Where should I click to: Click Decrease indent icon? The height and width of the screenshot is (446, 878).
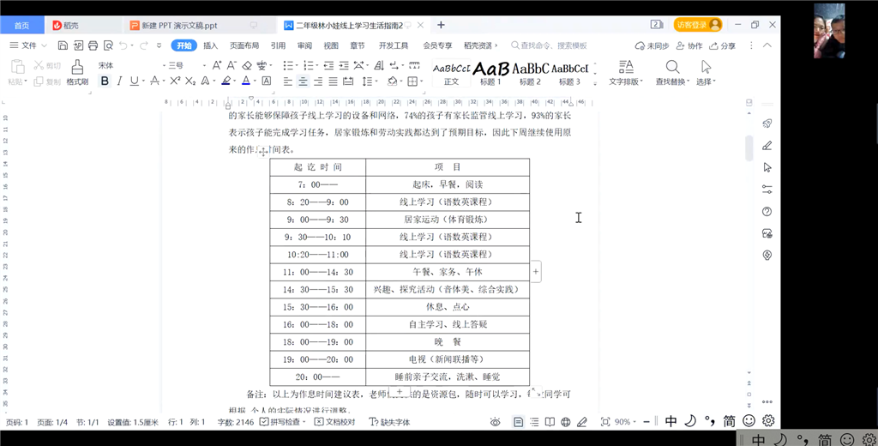coord(328,65)
